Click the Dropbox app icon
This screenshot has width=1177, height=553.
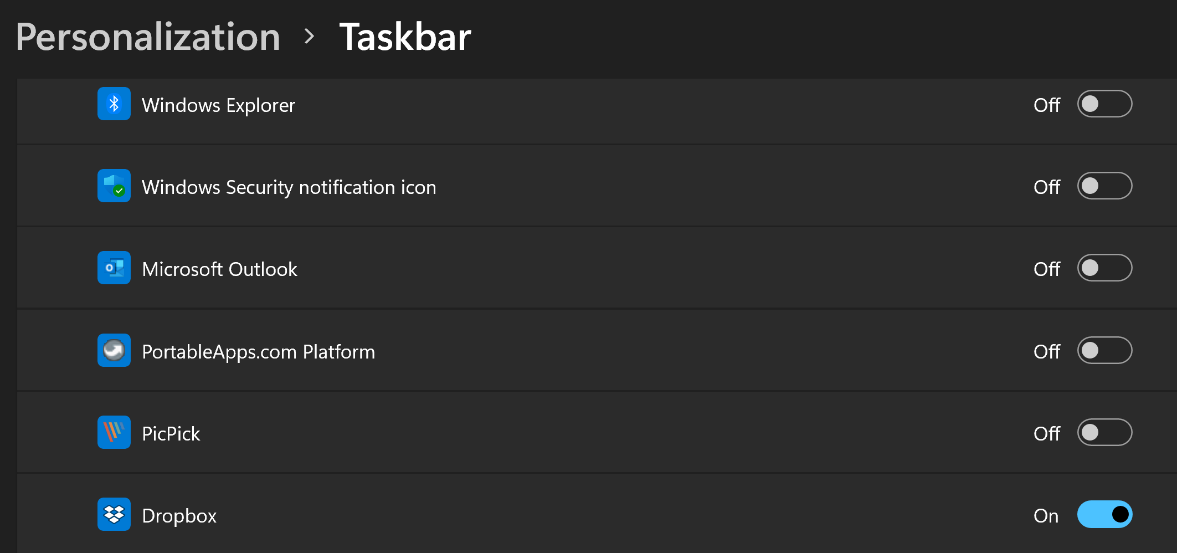[x=114, y=514]
